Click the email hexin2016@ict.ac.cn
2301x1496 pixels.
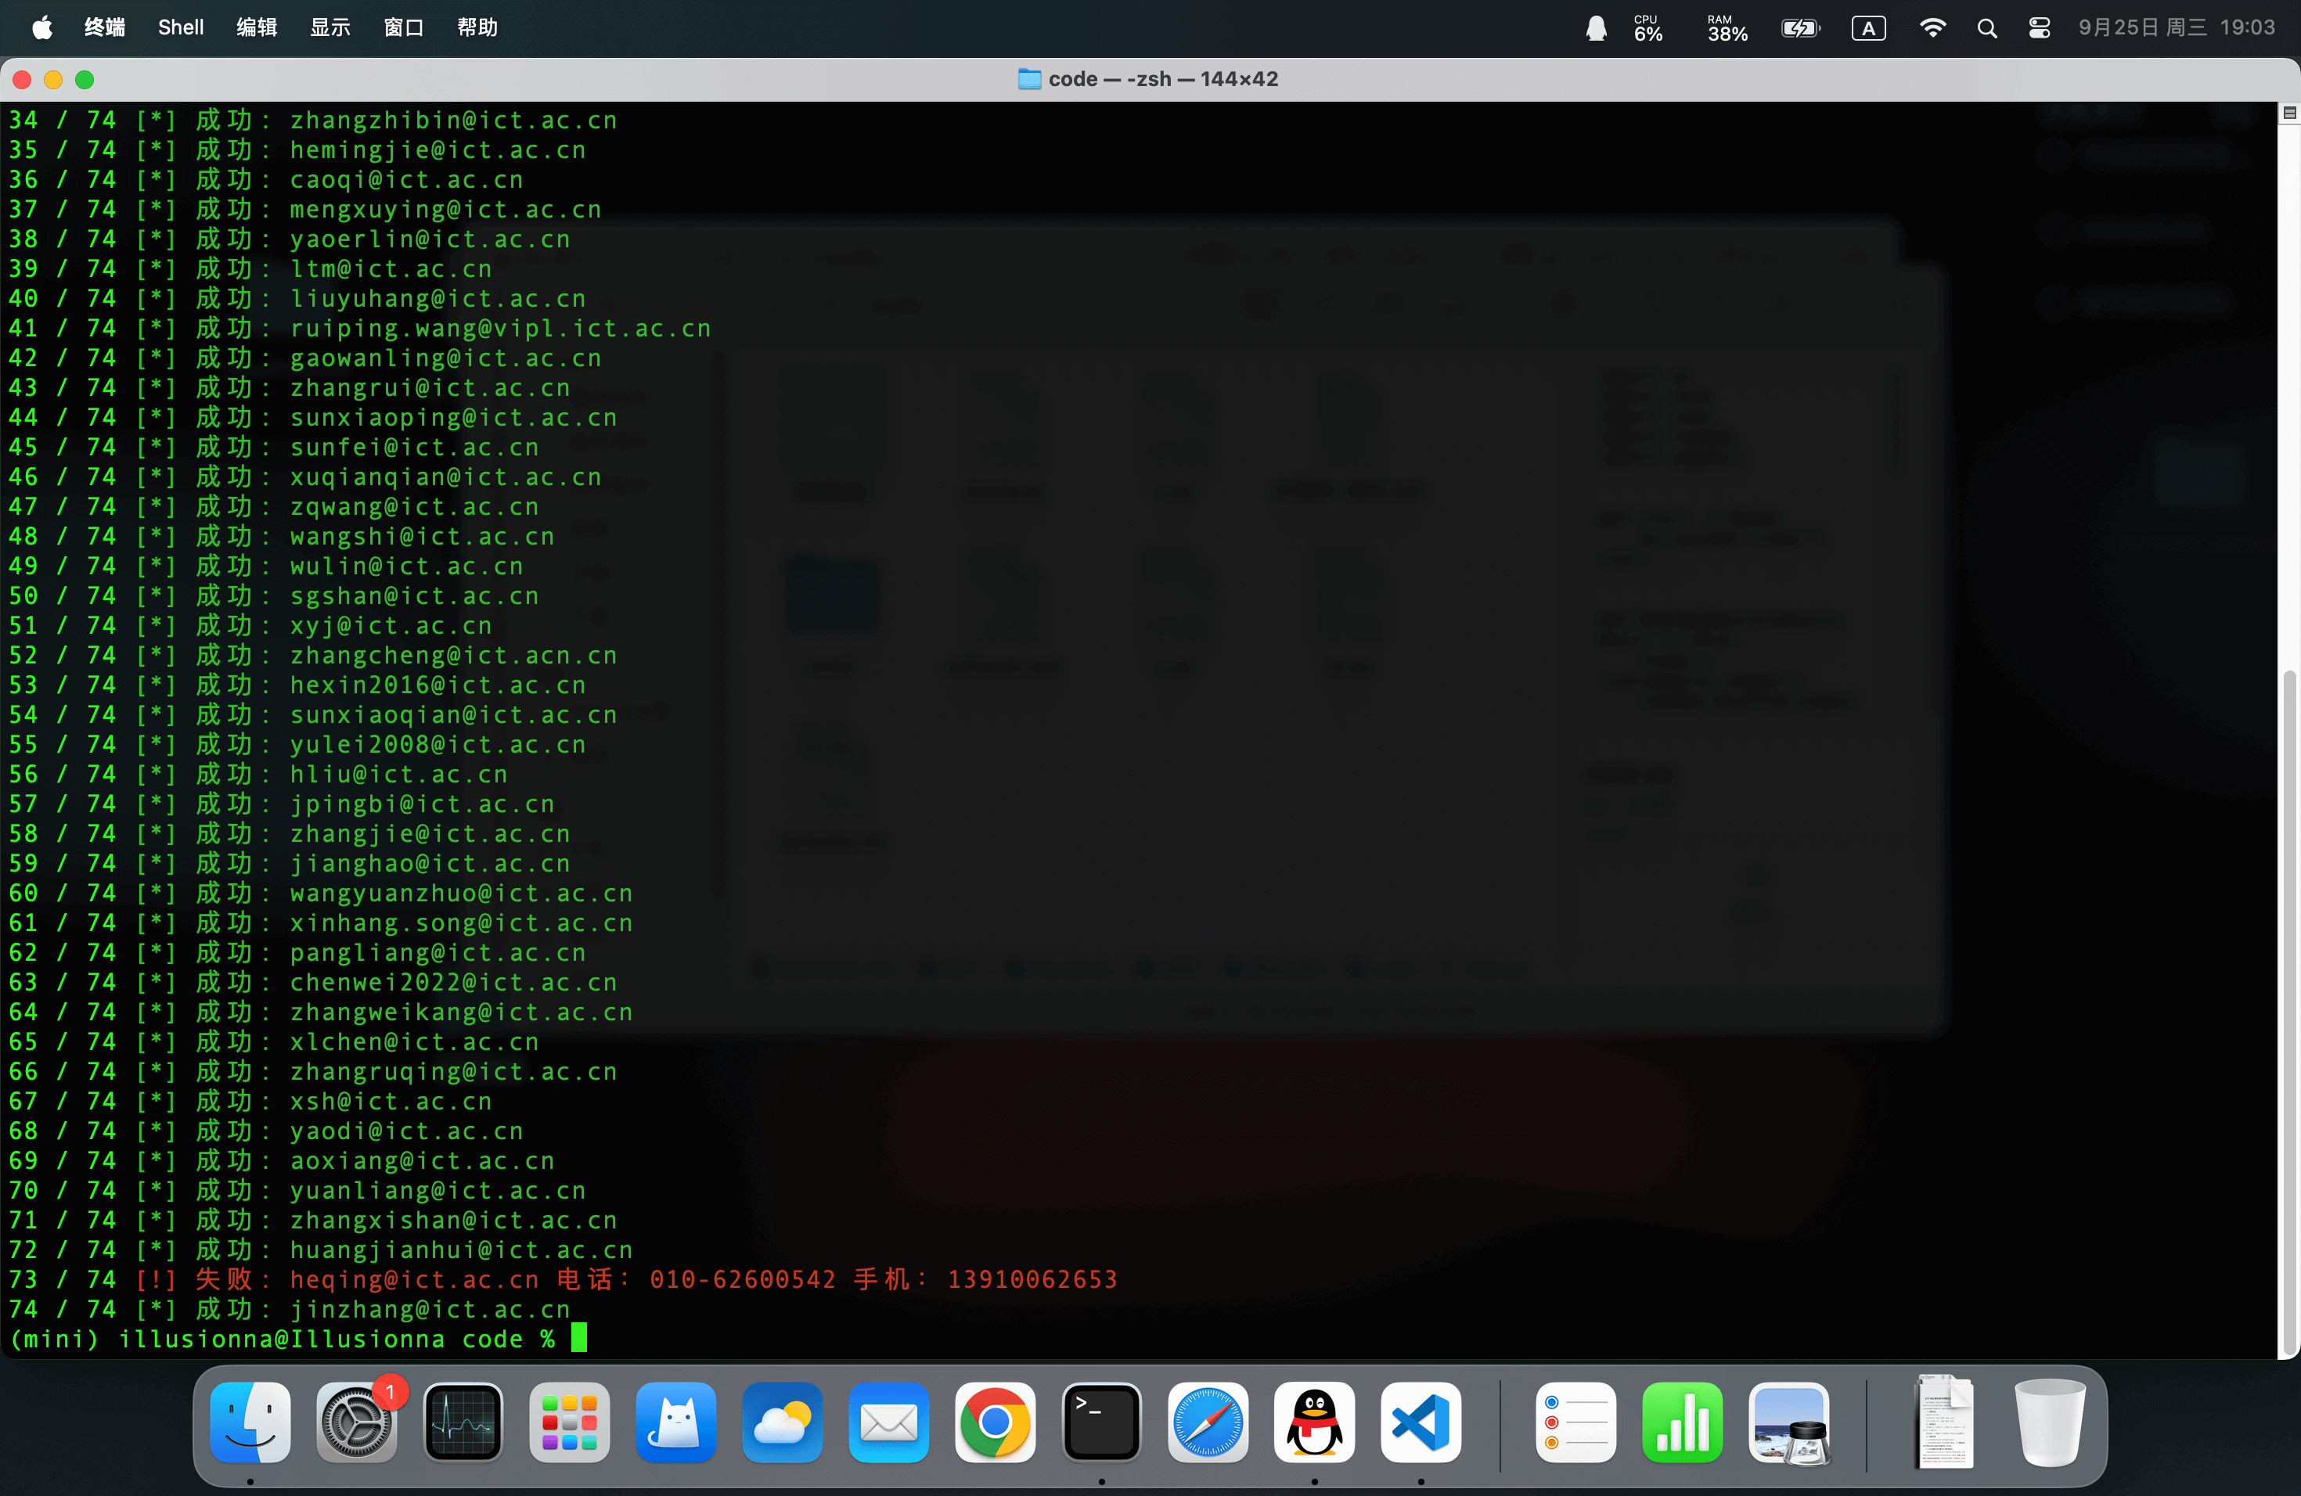(x=437, y=685)
